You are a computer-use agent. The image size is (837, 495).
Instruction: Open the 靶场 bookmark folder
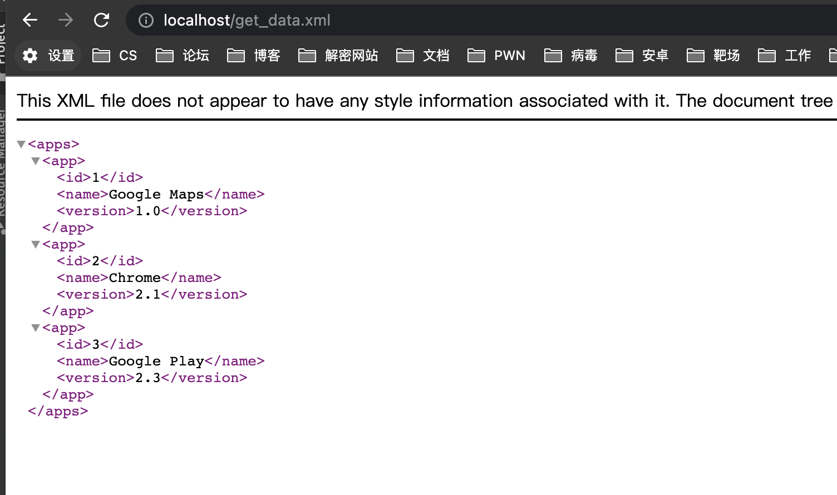click(x=713, y=56)
